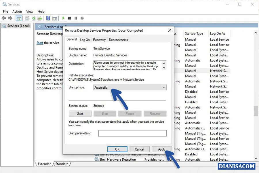This screenshot has height=173, width=259.
Task: Select the Standard tab at the bottom
Action: [62, 164]
